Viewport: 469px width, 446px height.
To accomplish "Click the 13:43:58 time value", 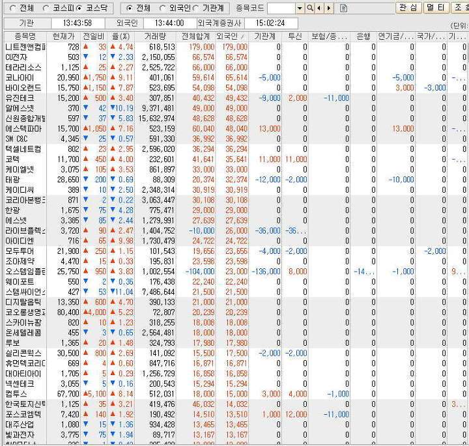I will [78, 23].
